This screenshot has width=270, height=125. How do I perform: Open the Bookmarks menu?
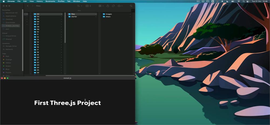coord(50,1)
